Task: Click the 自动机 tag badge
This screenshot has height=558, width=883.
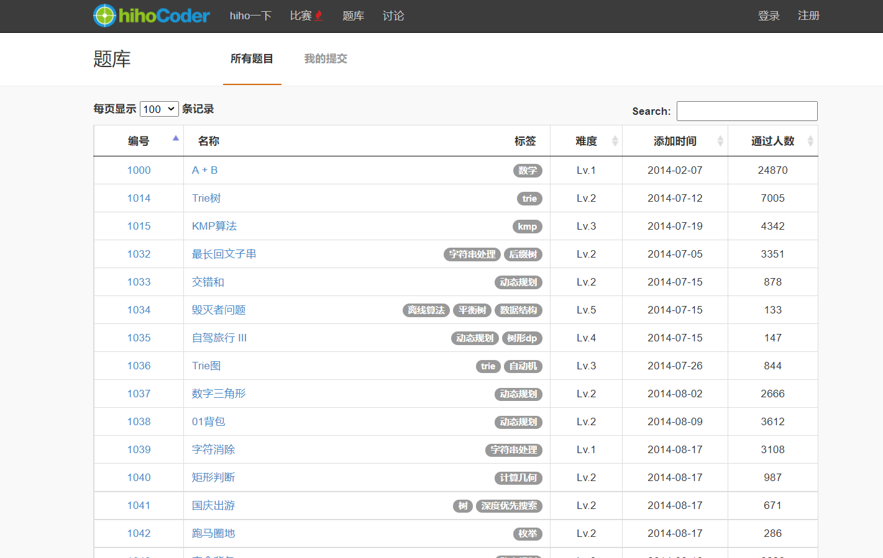Action: point(523,366)
